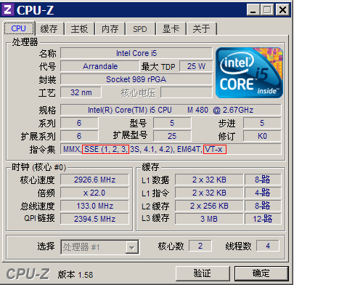
Task: Click the 系列 value 6
Action: click(79, 123)
